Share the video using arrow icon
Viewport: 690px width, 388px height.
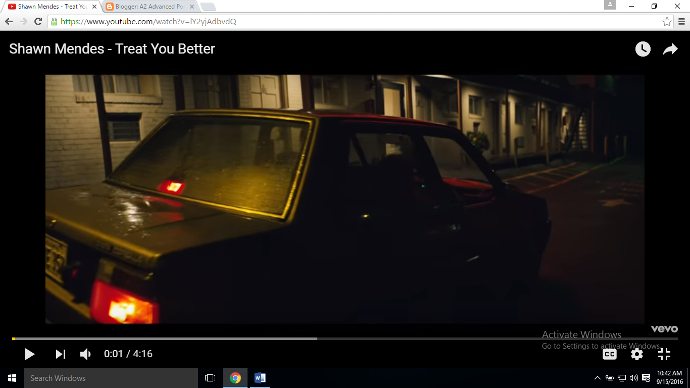(670, 49)
